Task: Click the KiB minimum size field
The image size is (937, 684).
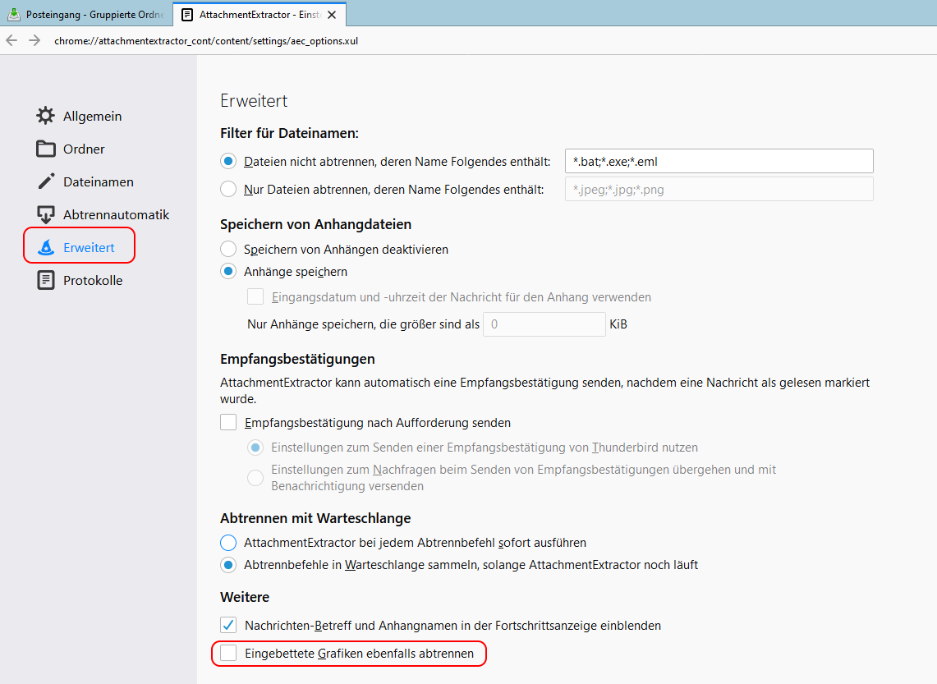Action: (x=544, y=324)
